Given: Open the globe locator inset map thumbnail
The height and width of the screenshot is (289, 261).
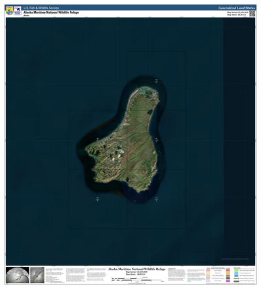Looking at the screenshot, I should click(x=18, y=275).
